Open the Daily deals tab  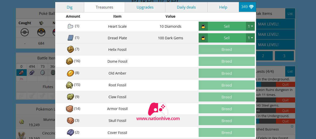pos(186,7)
